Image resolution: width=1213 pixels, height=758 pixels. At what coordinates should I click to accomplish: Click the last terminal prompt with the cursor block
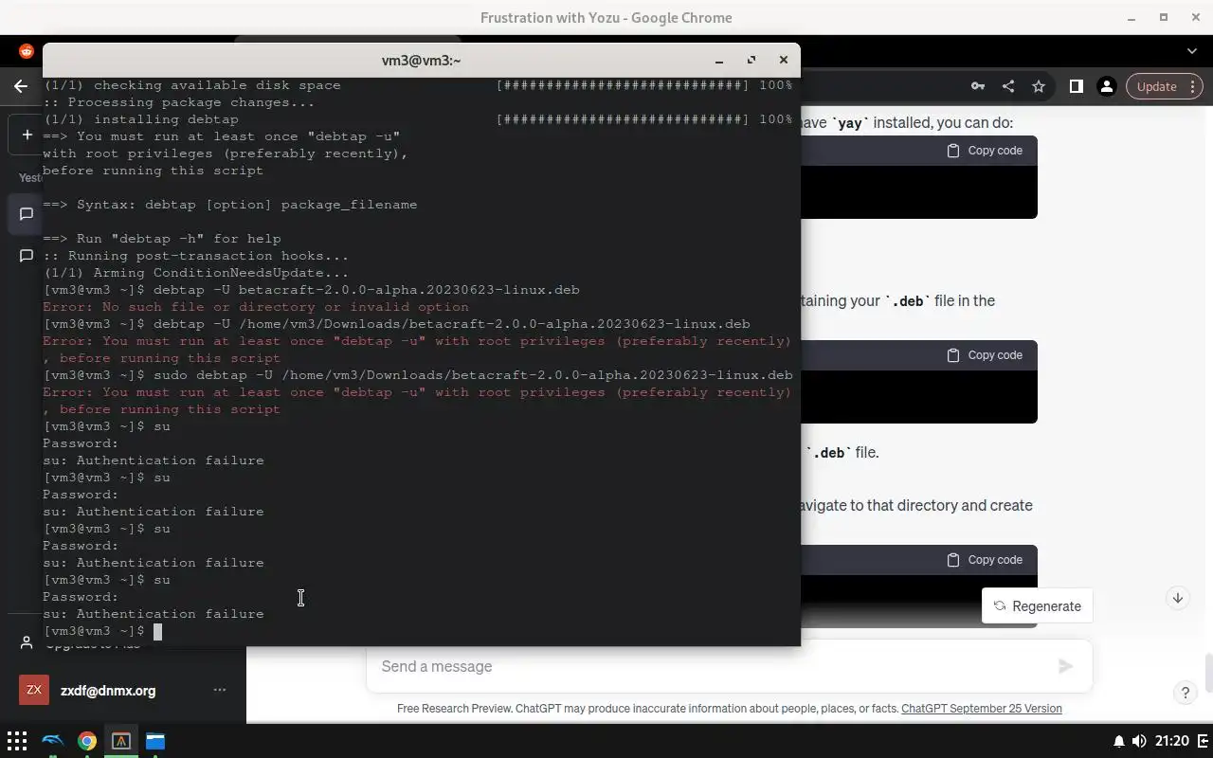pyautogui.click(x=102, y=631)
